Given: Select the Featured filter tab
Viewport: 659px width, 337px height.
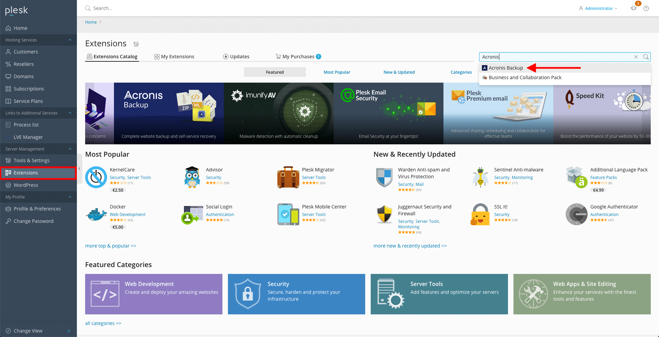Looking at the screenshot, I should 275,72.
